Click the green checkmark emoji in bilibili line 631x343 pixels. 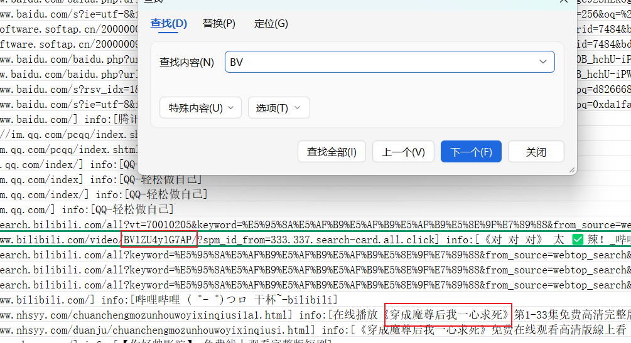[578, 240]
